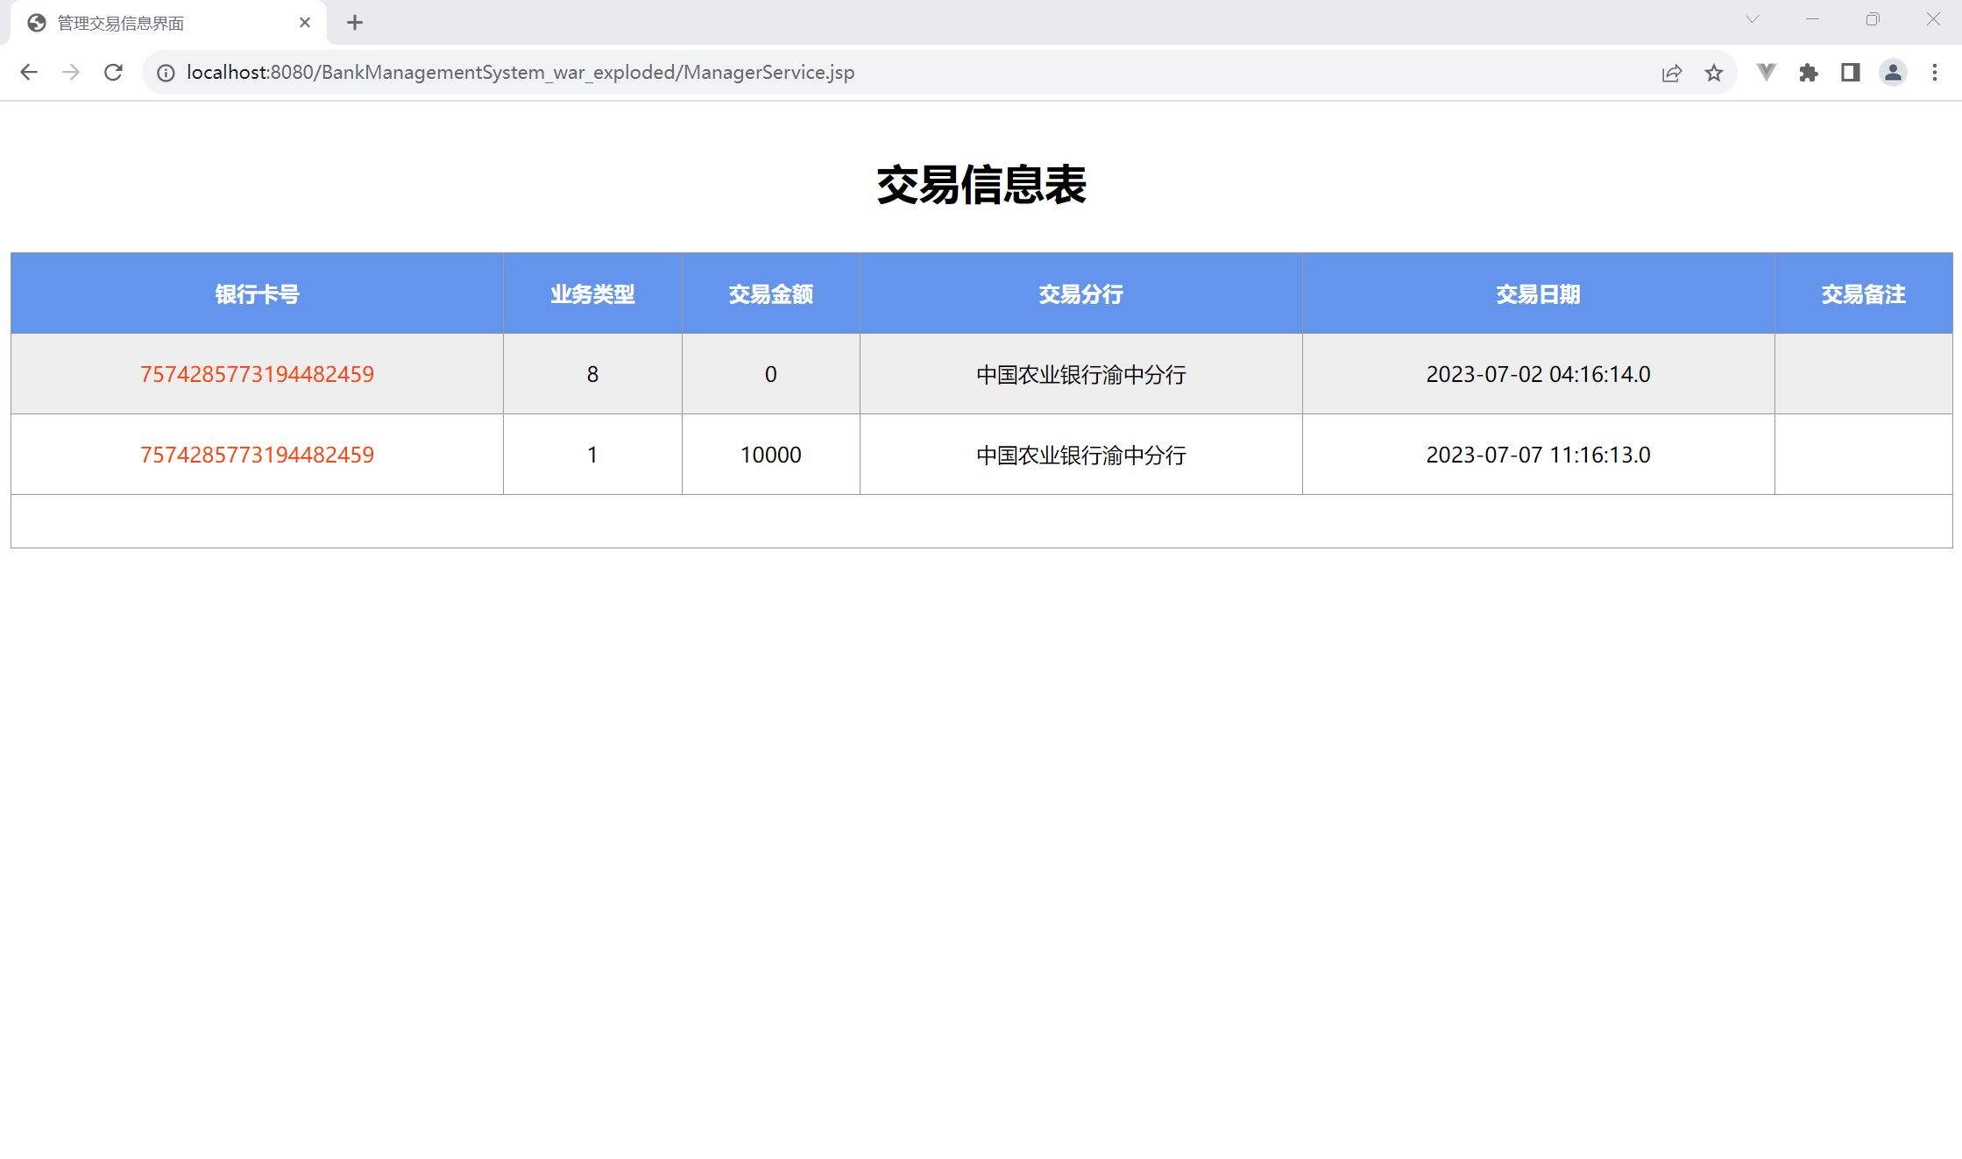Reload the current page
Viewport: 1962px width, 1159px height.
click(x=113, y=73)
